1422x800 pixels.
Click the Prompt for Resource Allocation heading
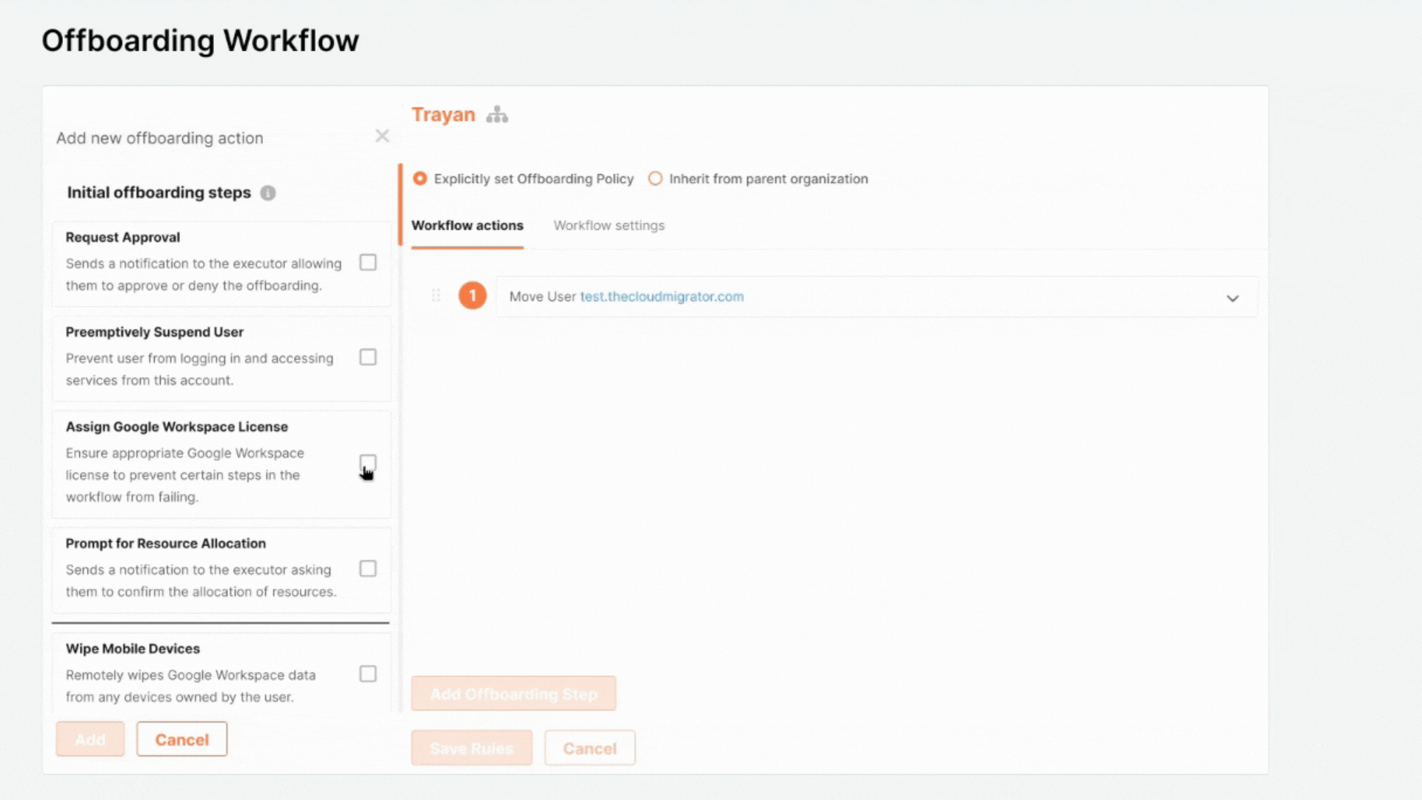click(166, 543)
